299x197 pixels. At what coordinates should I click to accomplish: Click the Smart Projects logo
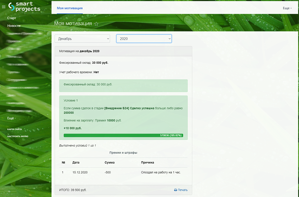(x=25, y=7)
